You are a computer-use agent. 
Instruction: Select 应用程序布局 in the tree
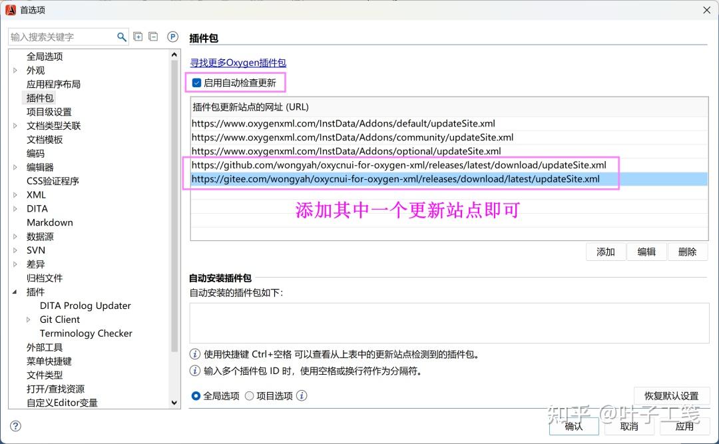53,84
